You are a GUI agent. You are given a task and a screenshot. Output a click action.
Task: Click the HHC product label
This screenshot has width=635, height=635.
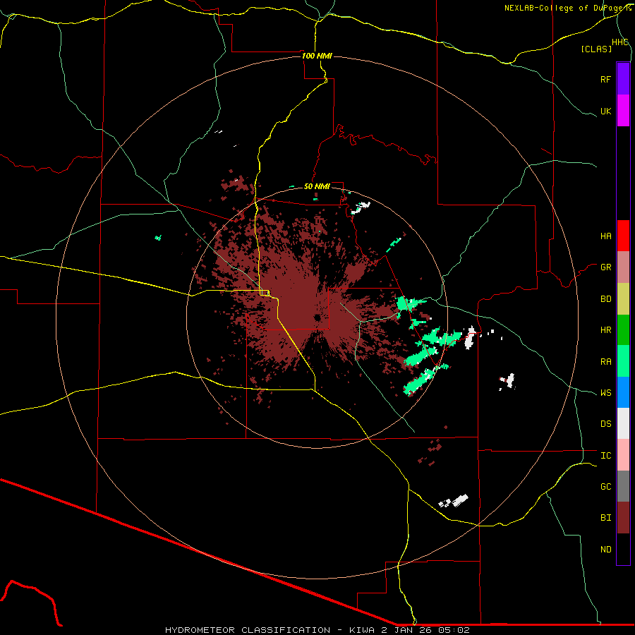tap(619, 42)
